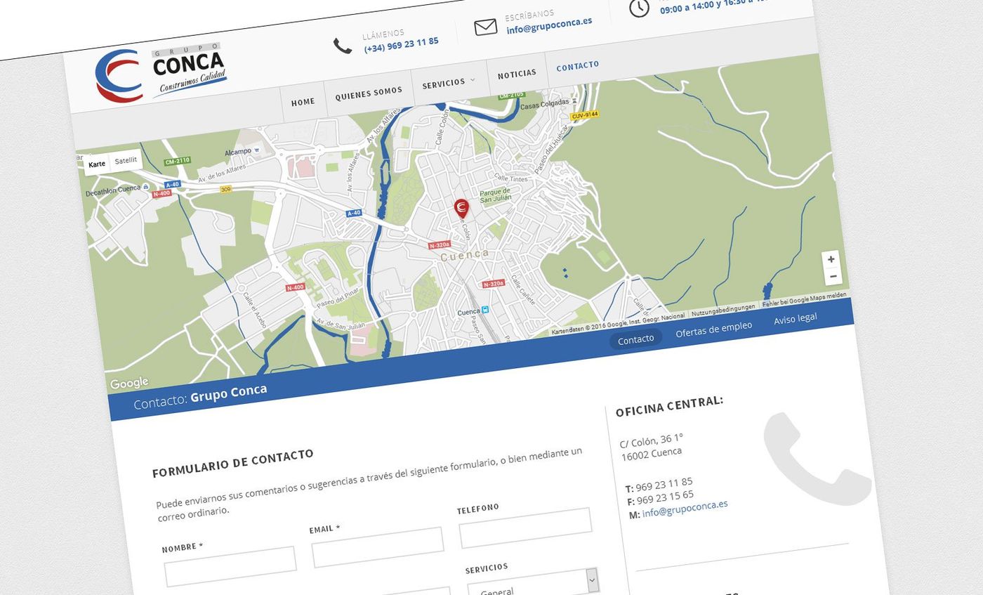
Task: Click the Grupo Conca logo
Action: 161,74
